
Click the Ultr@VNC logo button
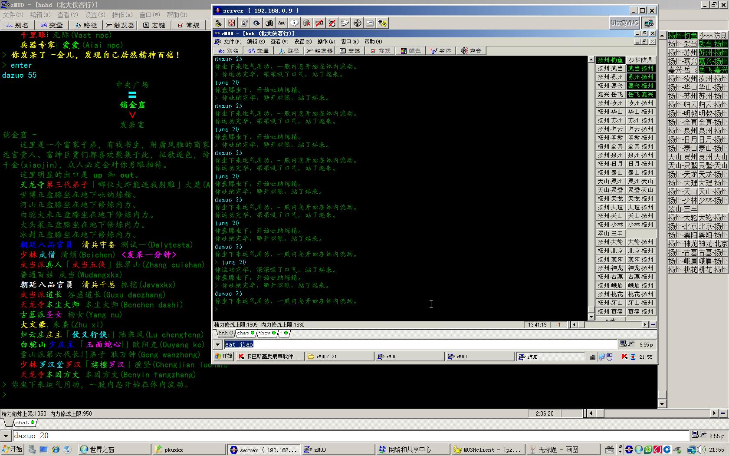point(624,23)
